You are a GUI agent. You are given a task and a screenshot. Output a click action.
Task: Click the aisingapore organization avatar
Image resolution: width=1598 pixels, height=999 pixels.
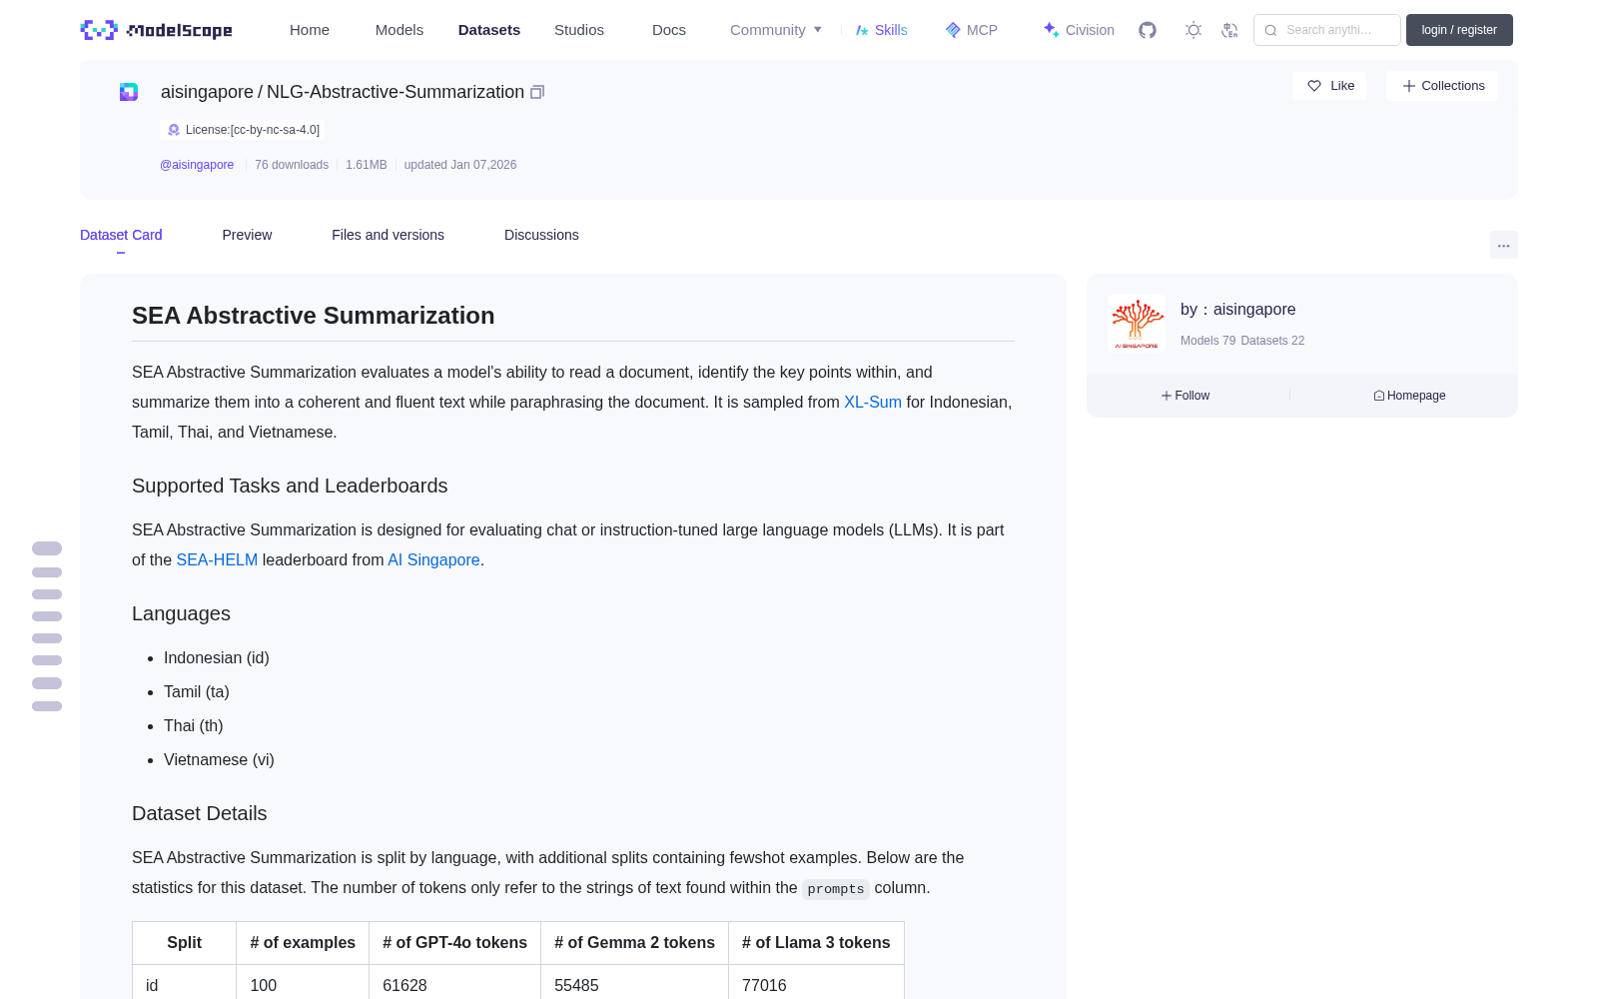[x=1137, y=324]
